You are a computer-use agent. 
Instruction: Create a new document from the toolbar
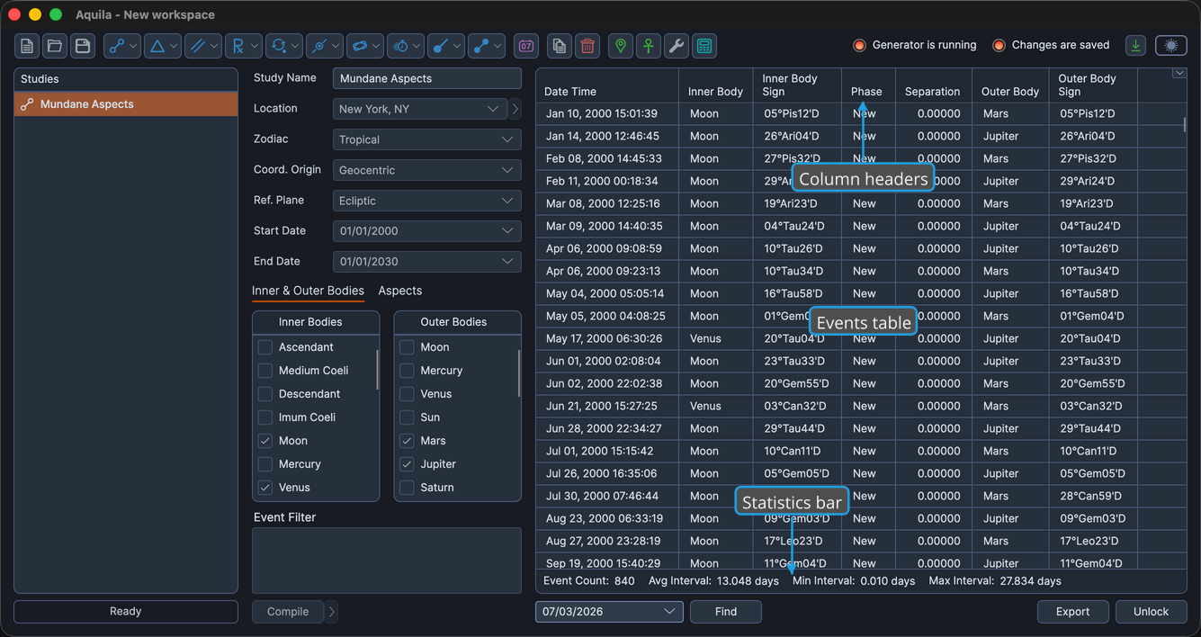[x=27, y=46]
